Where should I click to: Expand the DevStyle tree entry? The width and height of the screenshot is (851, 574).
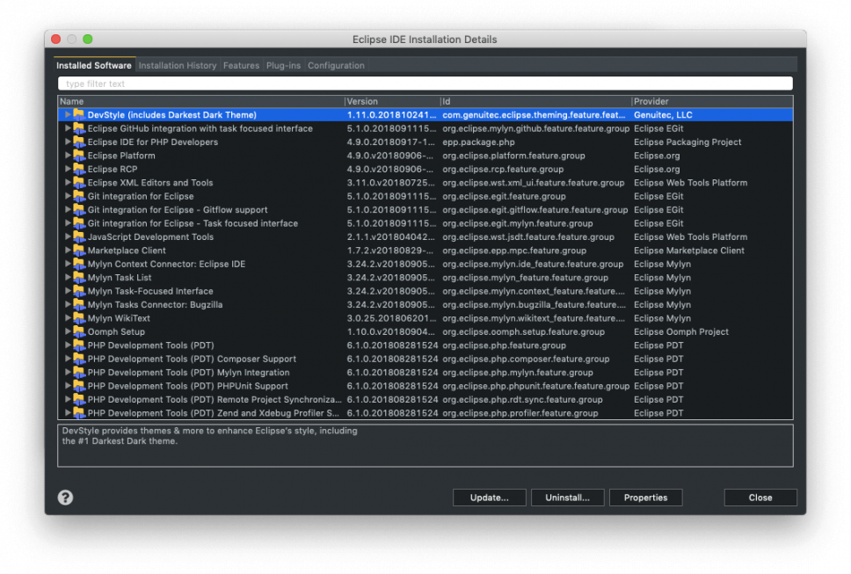[69, 114]
